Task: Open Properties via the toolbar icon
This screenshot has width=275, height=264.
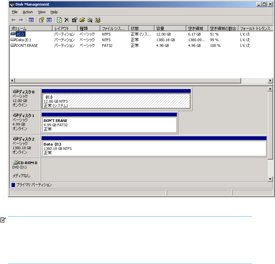Action: (x=74, y=20)
